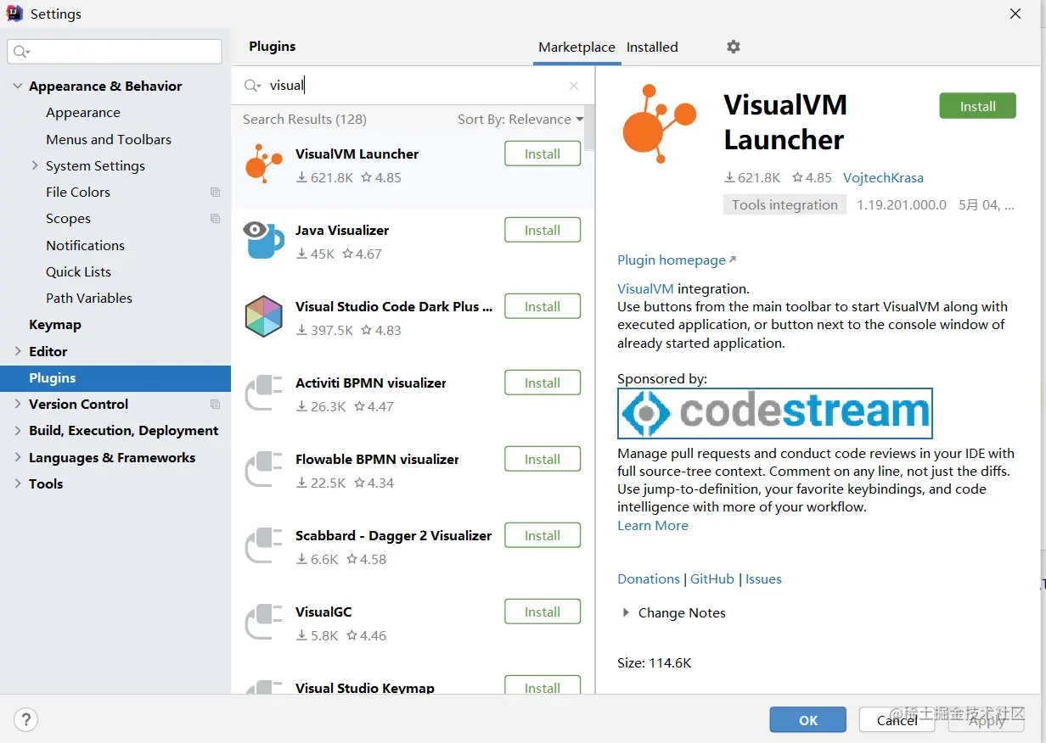The image size is (1046, 743).
Task: Install the Activiti BPMN visualizer plugin
Action: [x=543, y=383]
